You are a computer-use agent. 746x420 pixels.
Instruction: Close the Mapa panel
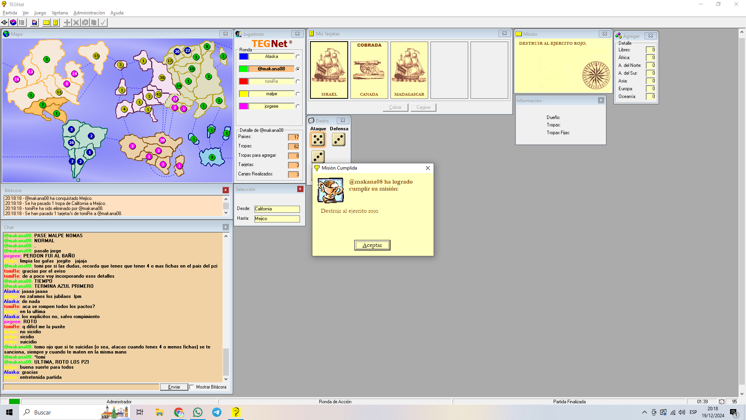pos(225,34)
